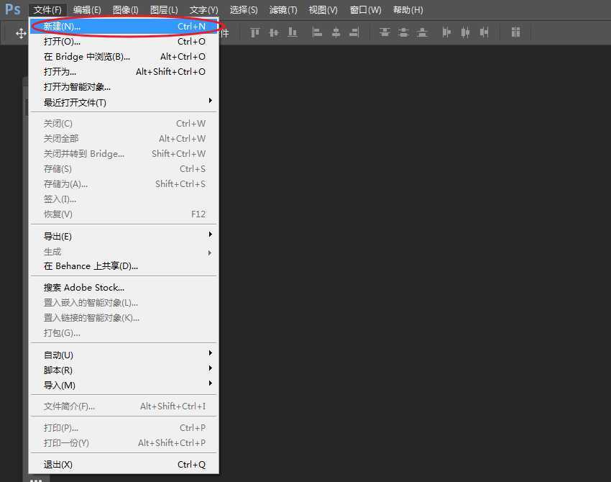
Task: Click the Move tool icon in options bar
Action: (21, 33)
